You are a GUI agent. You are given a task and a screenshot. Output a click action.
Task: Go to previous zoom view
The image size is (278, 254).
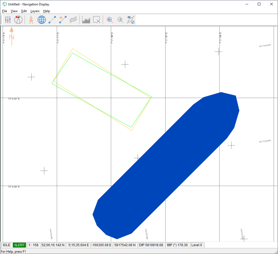(110, 20)
